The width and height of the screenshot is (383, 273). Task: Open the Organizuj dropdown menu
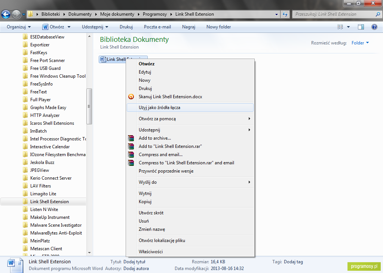coord(19,27)
